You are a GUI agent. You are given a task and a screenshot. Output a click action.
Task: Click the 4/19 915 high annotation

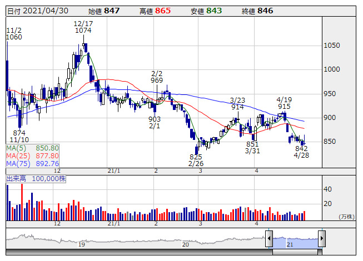284,103
